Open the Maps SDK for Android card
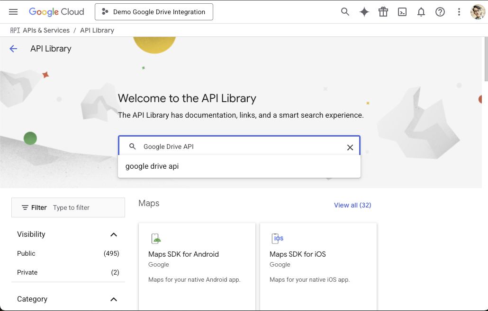 (197, 267)
